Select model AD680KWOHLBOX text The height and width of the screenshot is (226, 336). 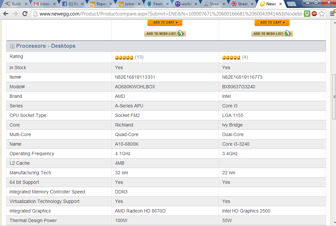click(135, 87)
